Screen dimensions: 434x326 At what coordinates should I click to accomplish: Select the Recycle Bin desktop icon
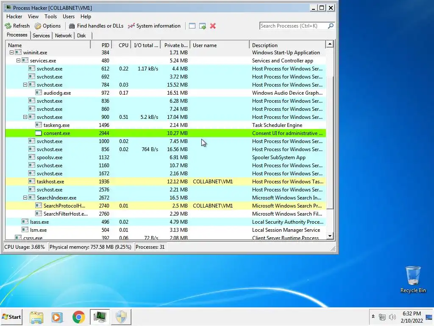click(413, 279)
